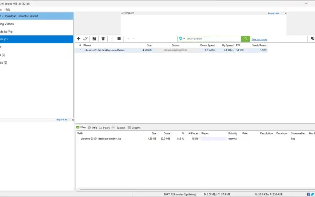Click 'Report Ad' above the top banner
The width and height of the screenshot is (315, 197).
click(274, 13)
